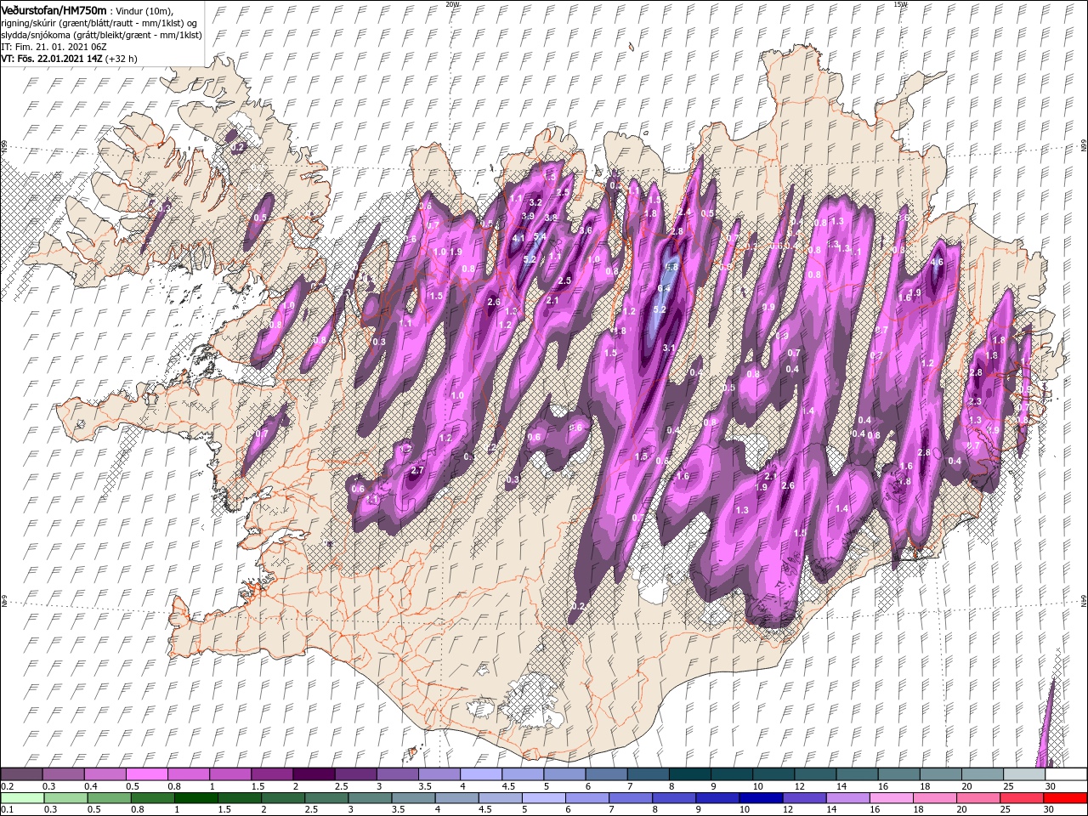Select the red swatch labeled 30 in rain legend
Viewport: 1088px width, 816px height.
pyautogui.click(x=1066, y=798)
